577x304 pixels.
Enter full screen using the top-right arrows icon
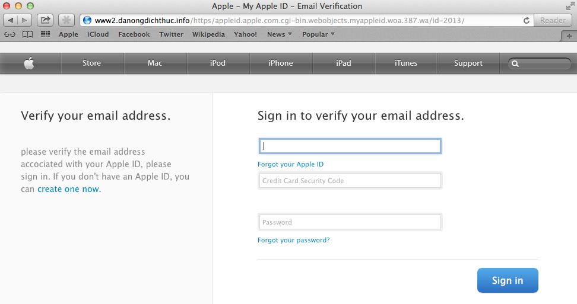coord(570,6)
